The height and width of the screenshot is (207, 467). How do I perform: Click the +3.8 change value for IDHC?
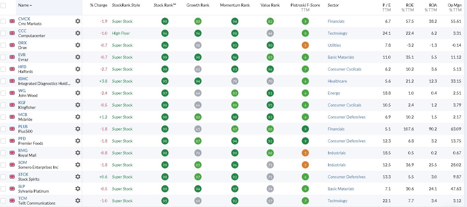click(103, 81)
